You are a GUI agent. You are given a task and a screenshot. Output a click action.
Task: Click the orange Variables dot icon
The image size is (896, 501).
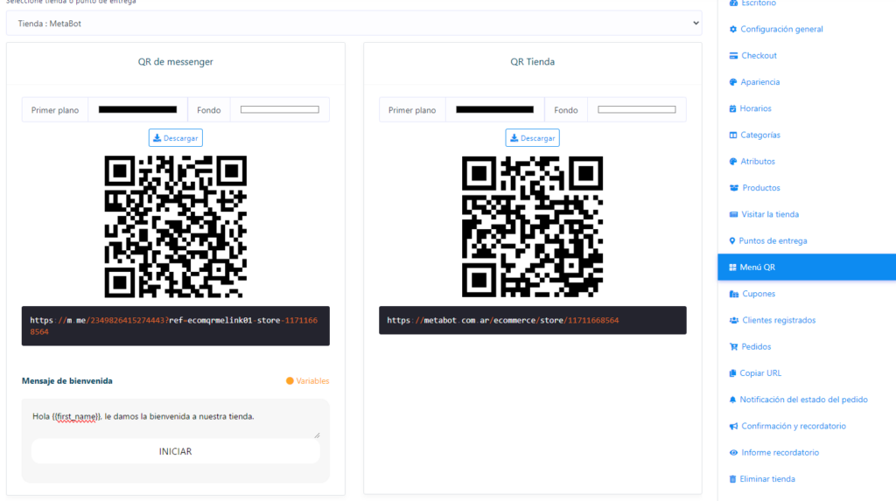[290, 381]
